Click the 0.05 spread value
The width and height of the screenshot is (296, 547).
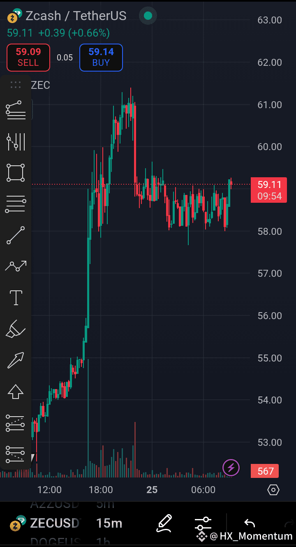(65, 58)
